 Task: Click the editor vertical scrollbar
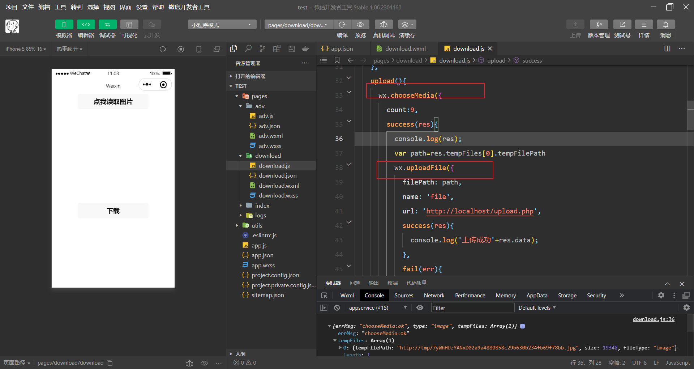tap(690, 115)
